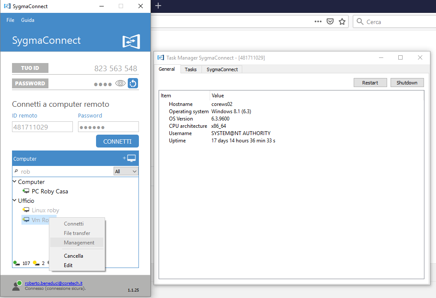Screen dimensions: 436x298
Task: Save page to Pocket in browser
Action: coord(330,21)
